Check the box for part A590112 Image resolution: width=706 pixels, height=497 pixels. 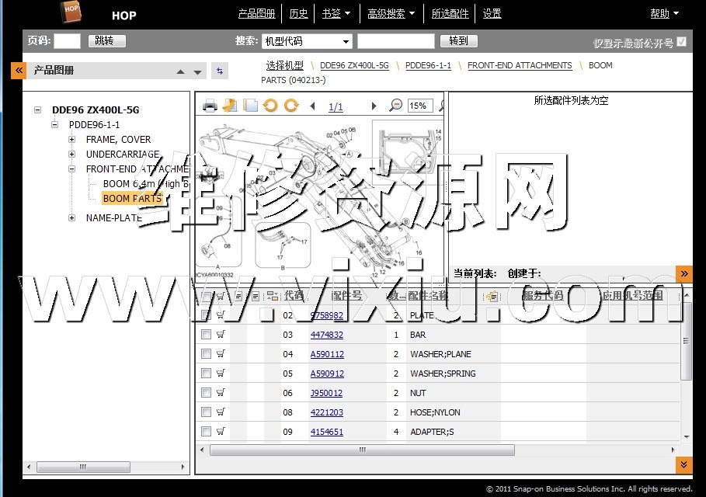tap(206, 354)
